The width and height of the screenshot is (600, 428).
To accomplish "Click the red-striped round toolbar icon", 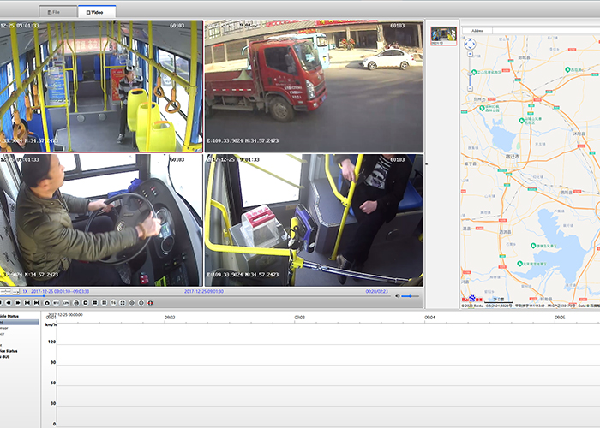I will tap(150, 303).
